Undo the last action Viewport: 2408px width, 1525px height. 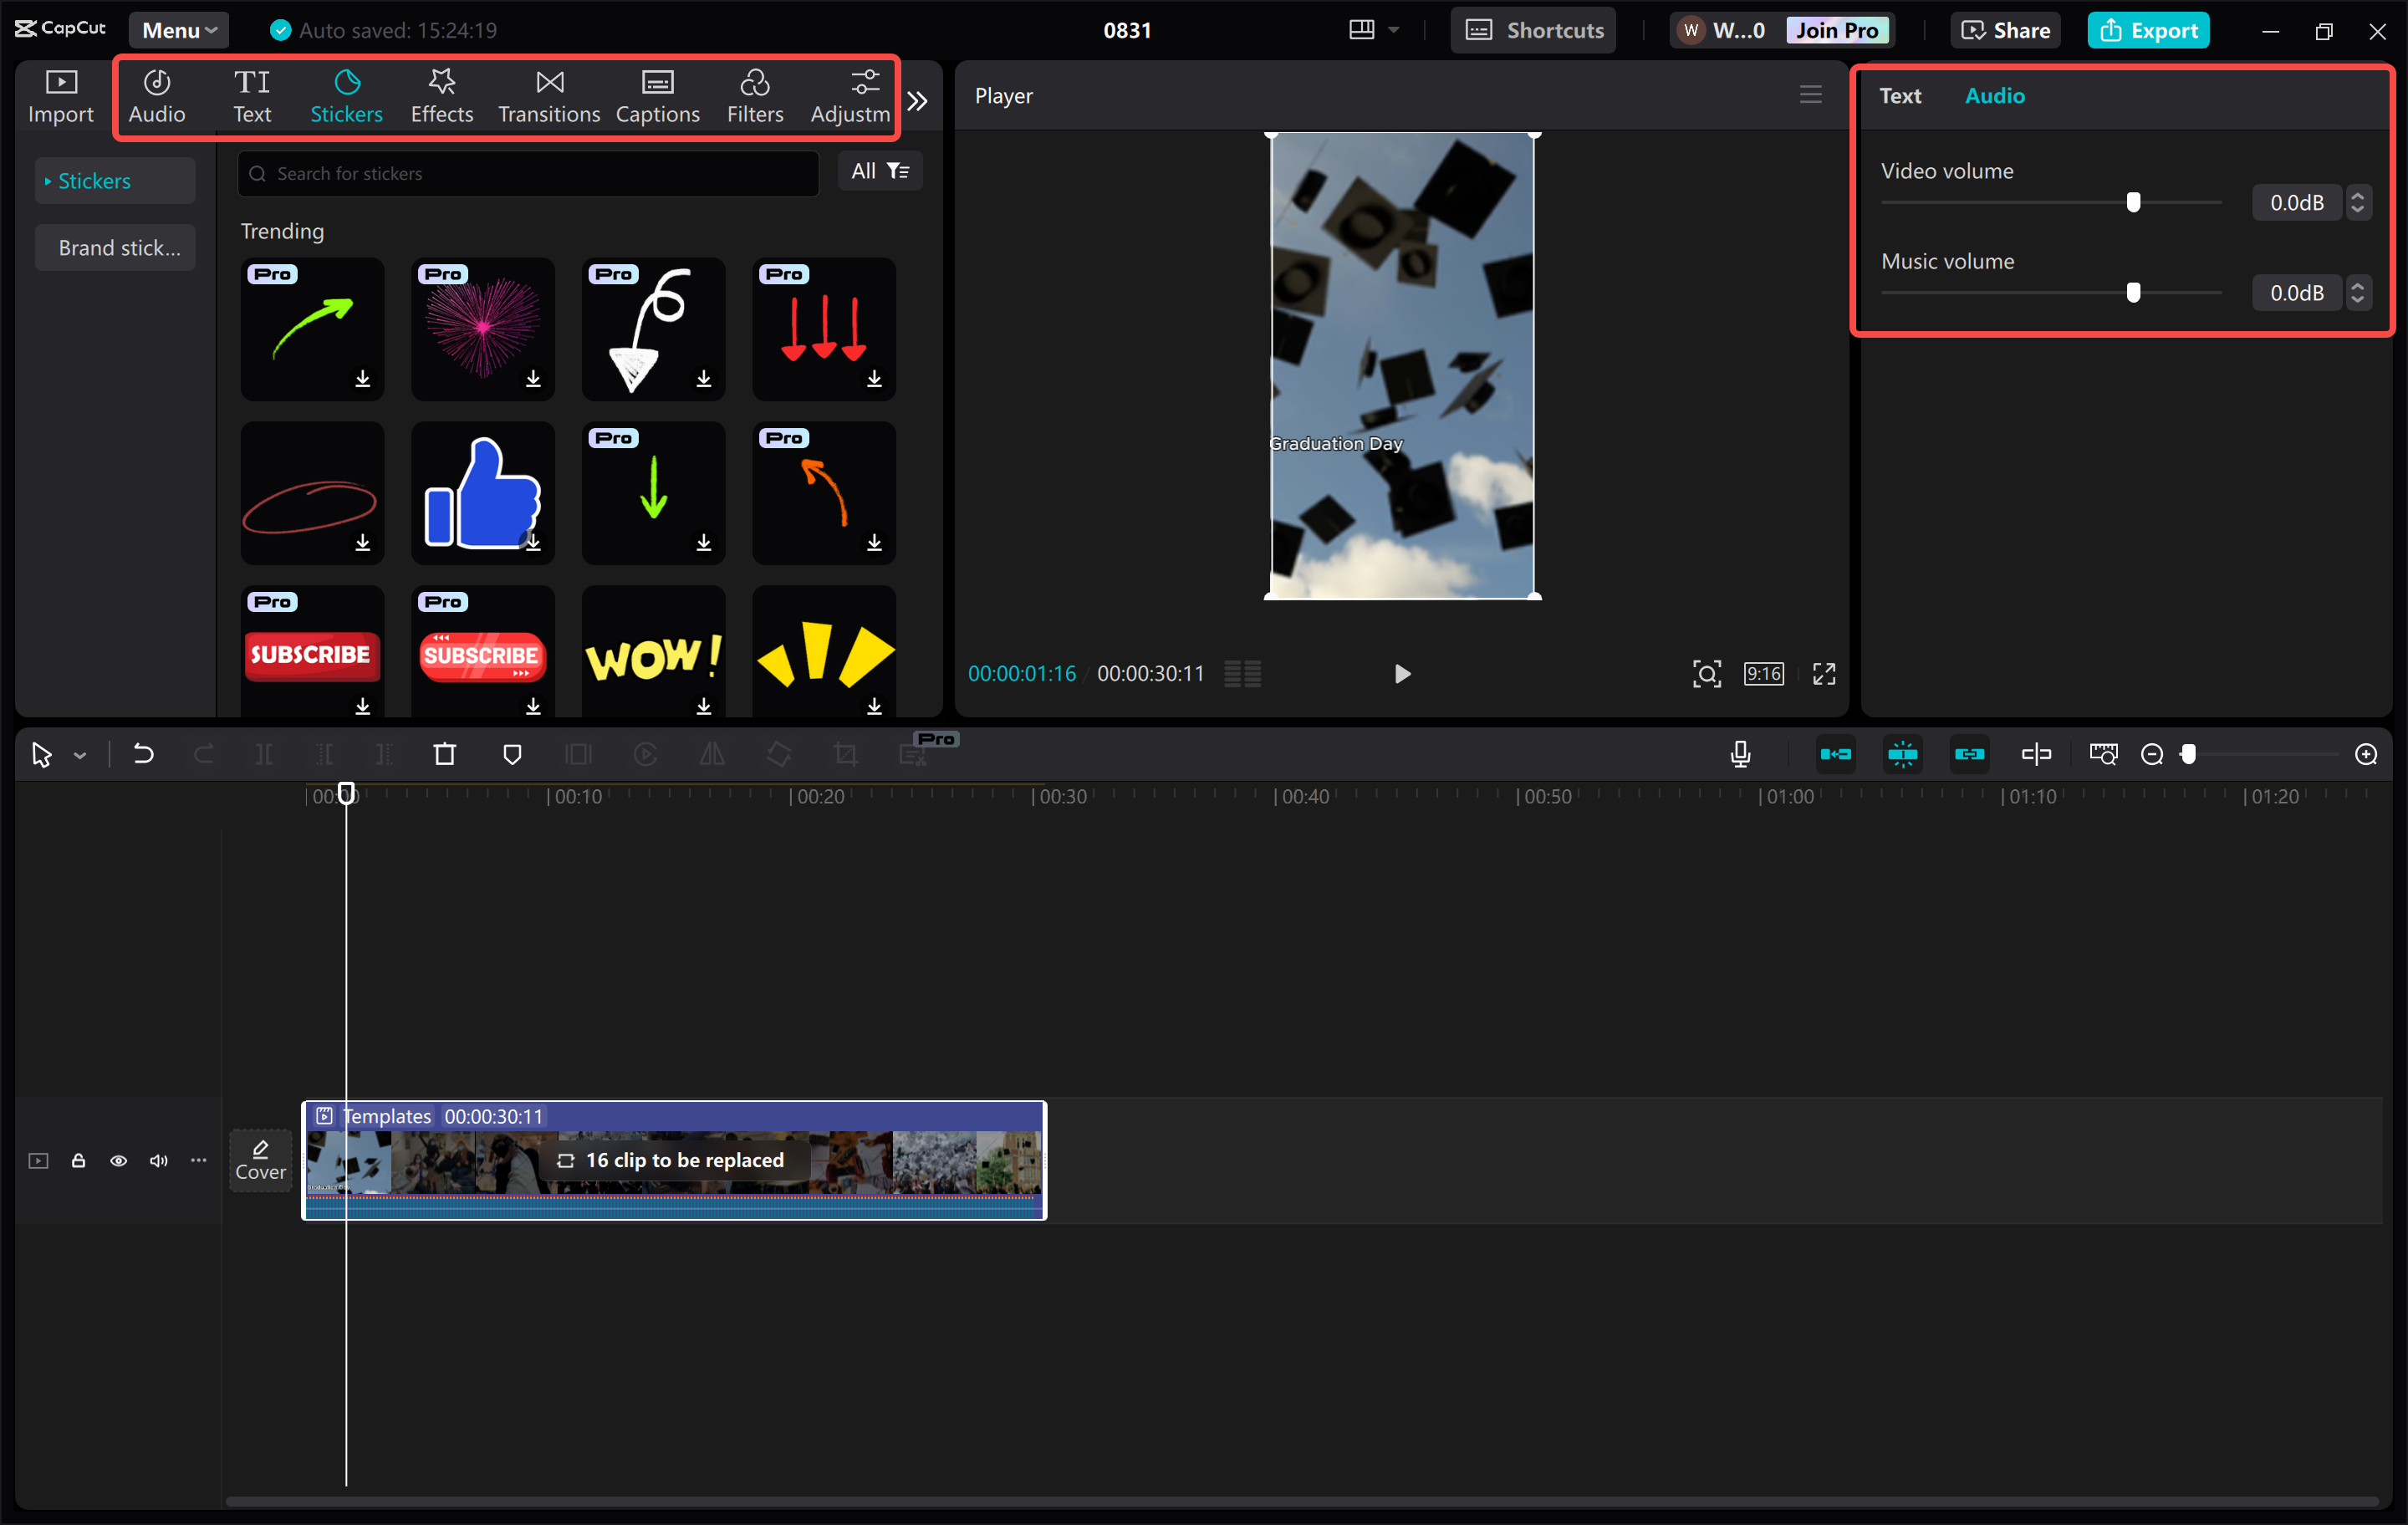point(141,754)
